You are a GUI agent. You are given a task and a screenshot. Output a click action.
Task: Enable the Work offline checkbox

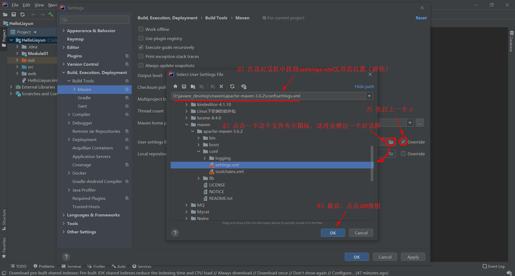(x=141, y=29)
